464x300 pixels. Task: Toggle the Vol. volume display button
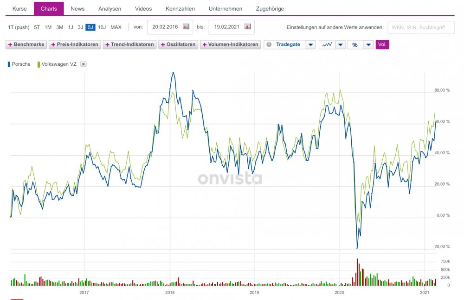pos(382,44)
